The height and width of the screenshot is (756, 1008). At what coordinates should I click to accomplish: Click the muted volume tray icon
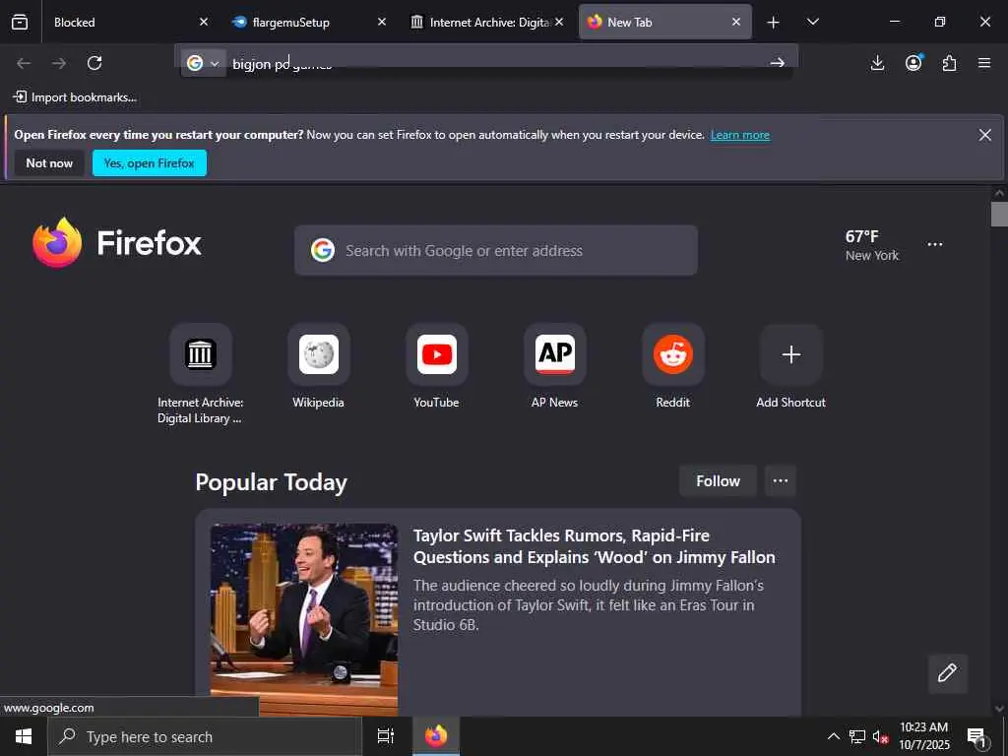coord(880,736)
